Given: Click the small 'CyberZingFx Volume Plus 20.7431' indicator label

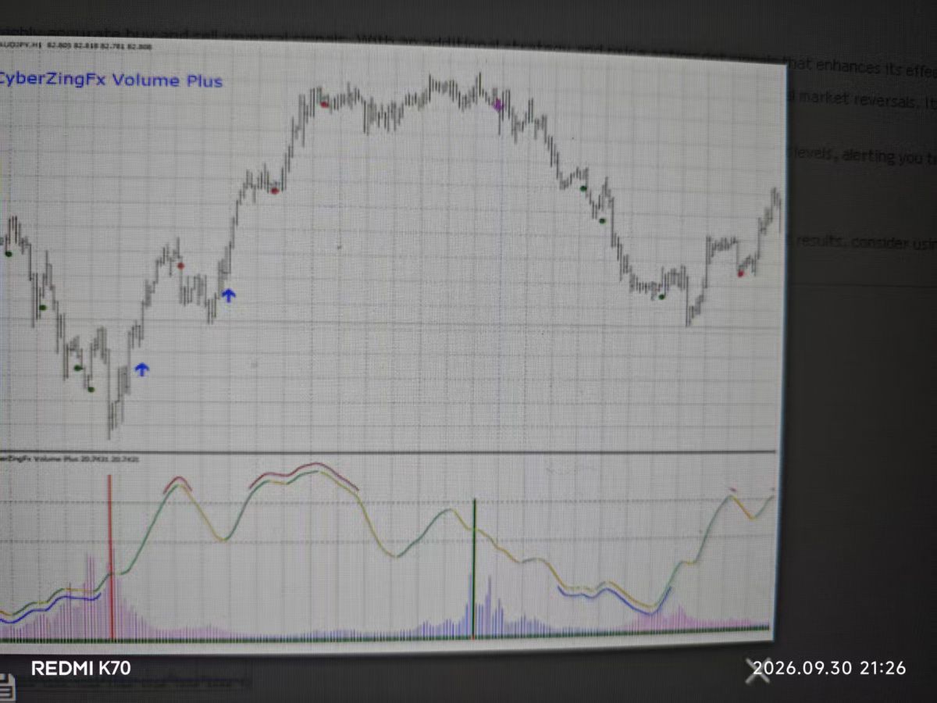Looking at the screenshot, I should (x=70, y=460).
